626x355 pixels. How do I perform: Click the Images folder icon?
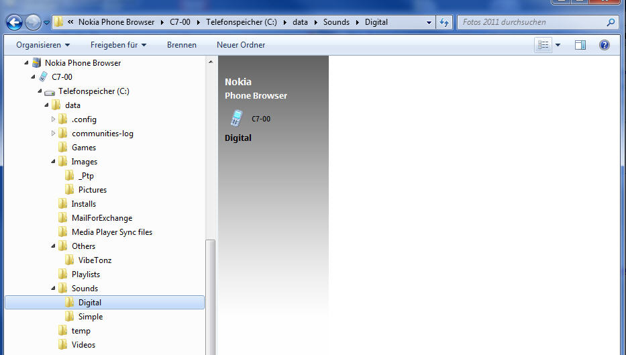62,161
